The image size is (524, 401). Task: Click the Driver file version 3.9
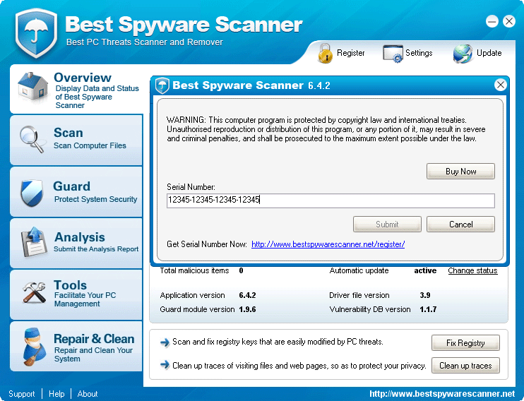(424, 295)
